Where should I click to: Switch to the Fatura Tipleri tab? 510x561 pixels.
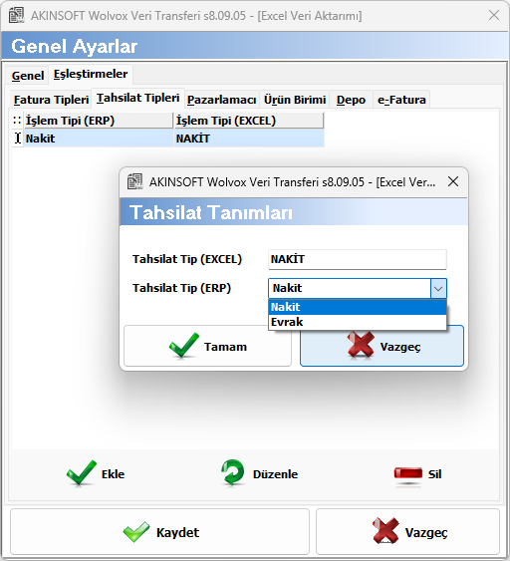(51, 100)
